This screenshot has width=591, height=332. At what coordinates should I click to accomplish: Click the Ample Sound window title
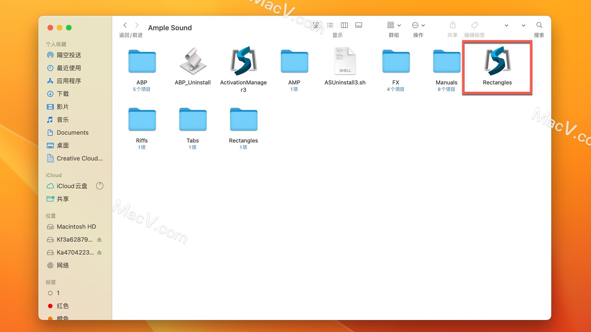click(x=170, y=28)
